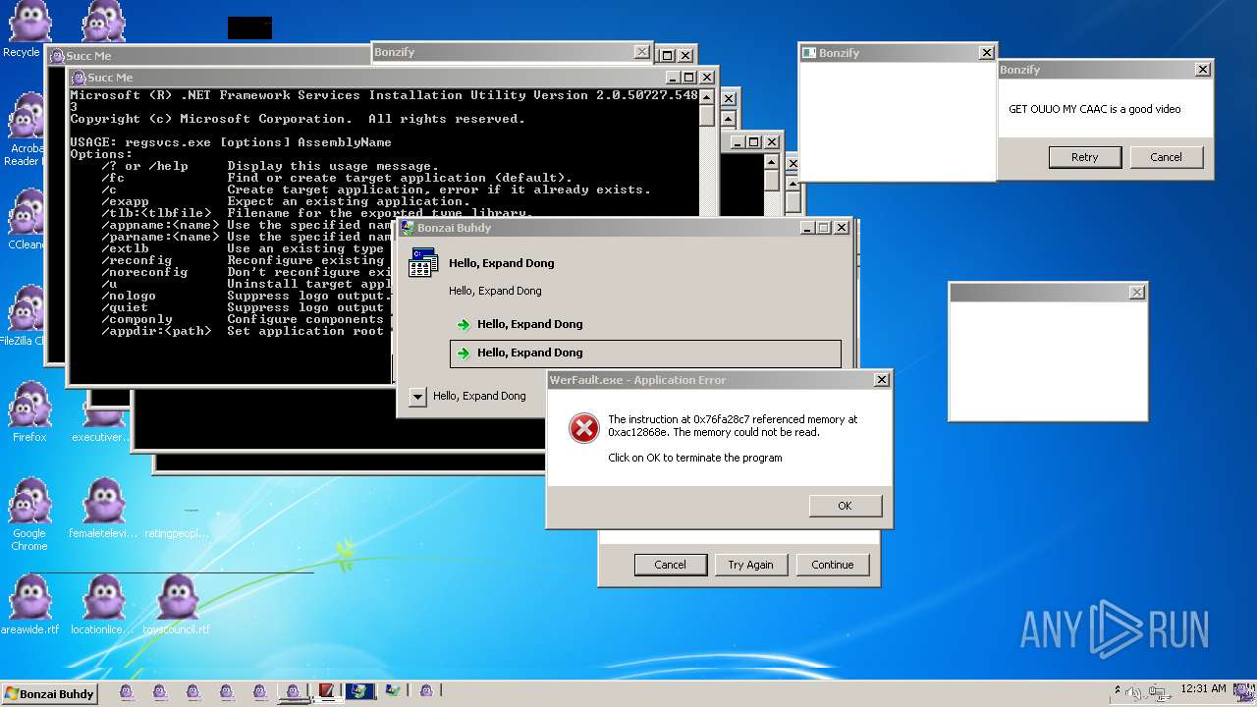Click the front Succ Me console scrollbar thumb
Image resolution: width=1257 pixels, height=707 pixels.
click(x=707, y=115)
